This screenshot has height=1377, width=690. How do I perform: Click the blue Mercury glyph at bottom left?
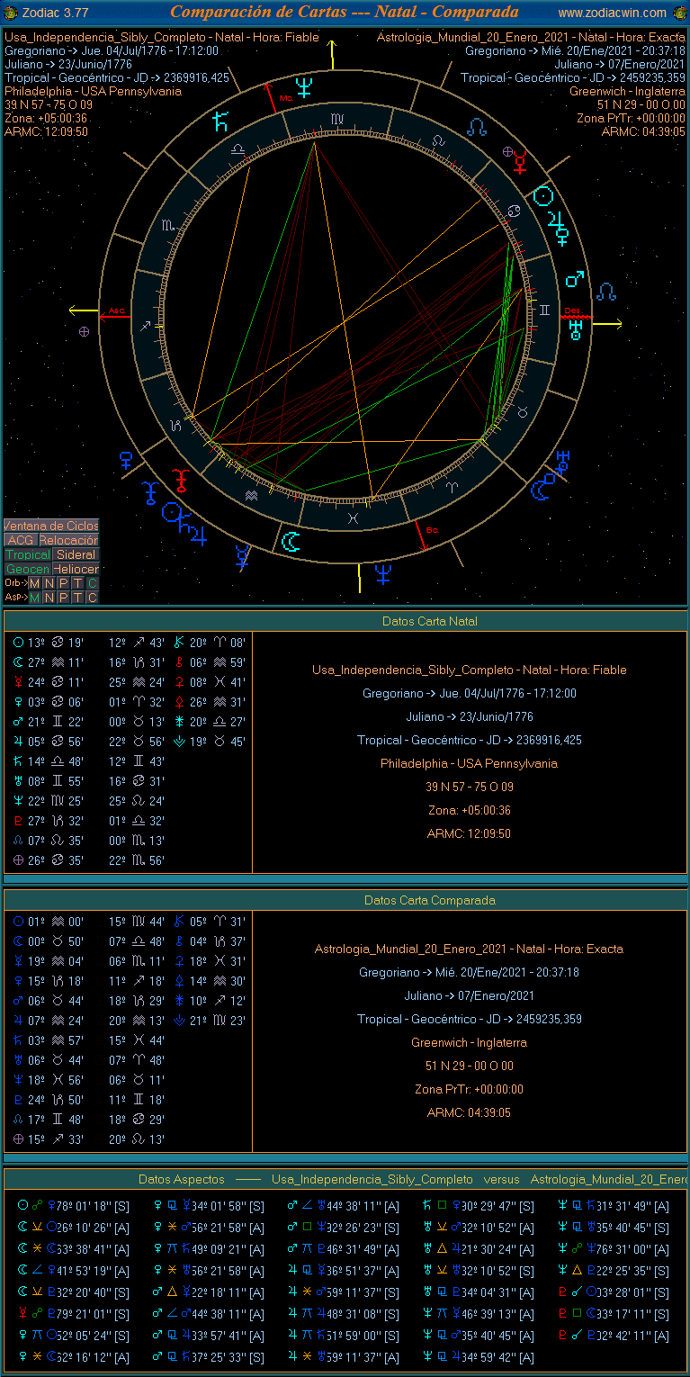click(x=241, y=557)
